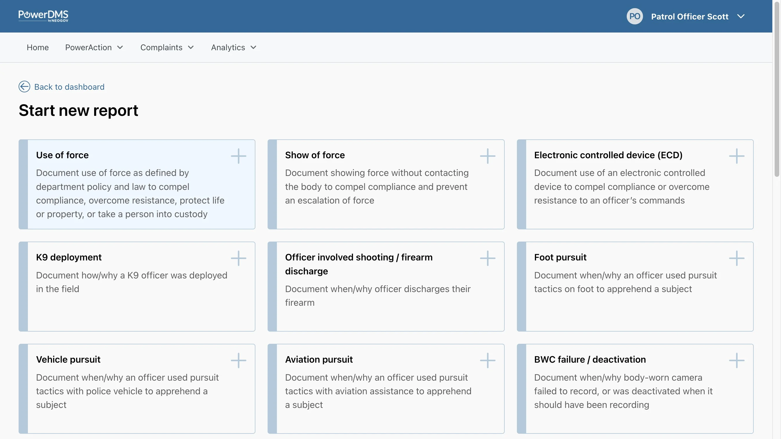Image resolution: width=781 pixels, height=439 pixels.
Task: Click the plus icon on Electronic controlled device
Action: tap(737, 156)
